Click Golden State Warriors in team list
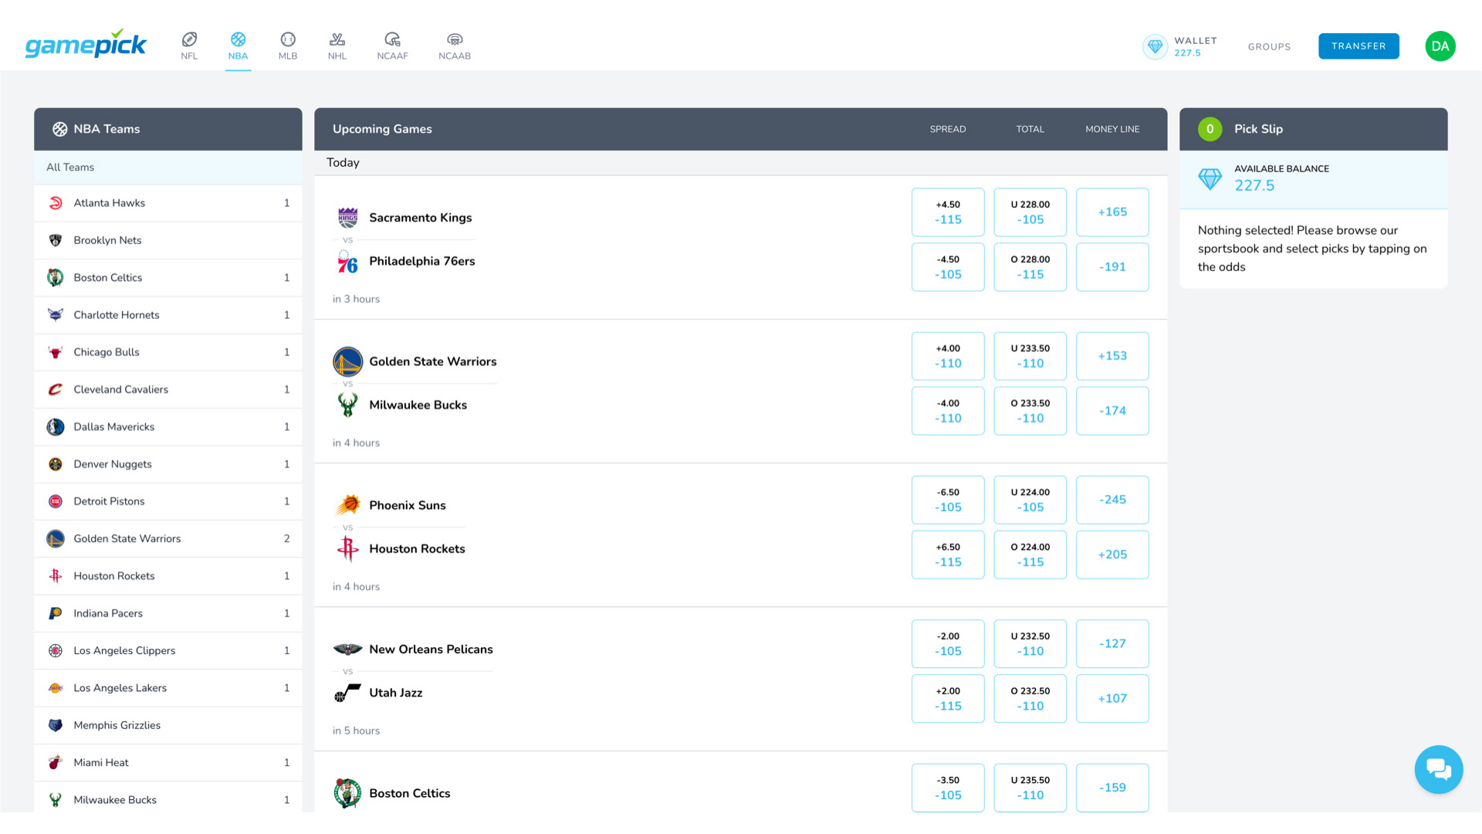The image size is (1482, 834). click(168, 539)
